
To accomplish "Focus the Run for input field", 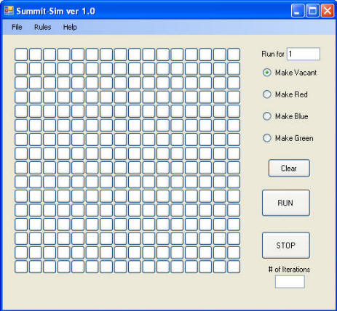I will click(x=304, y=54).
